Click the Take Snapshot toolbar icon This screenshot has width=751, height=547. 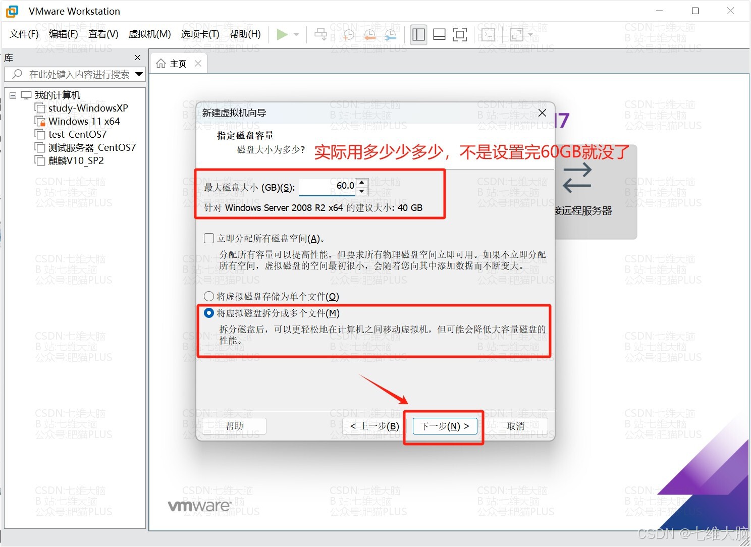pos(348,34)
